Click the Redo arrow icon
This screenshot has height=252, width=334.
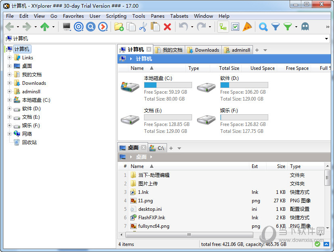point(201,27)
